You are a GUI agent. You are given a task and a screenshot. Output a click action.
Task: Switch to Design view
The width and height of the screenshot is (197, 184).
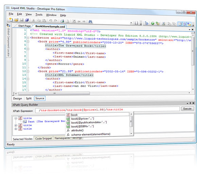[17, 98]
